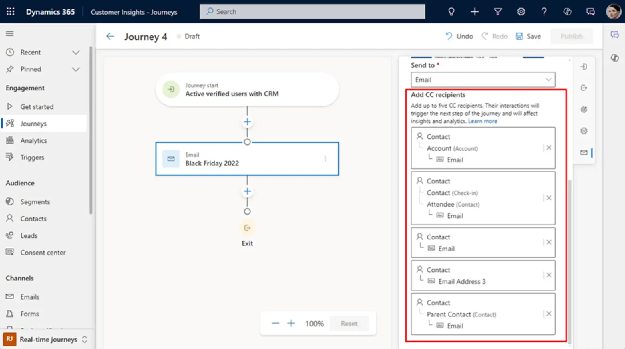
Task: Click the Draft status label
Action: 192,36
